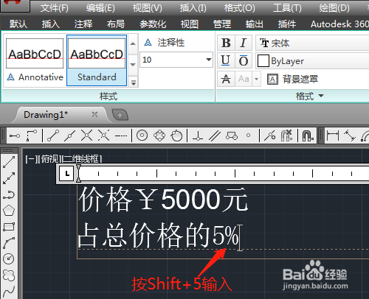Select the Center snap icon
The width and height of the screenshot is (369, 299).
(x=142, y=136)
